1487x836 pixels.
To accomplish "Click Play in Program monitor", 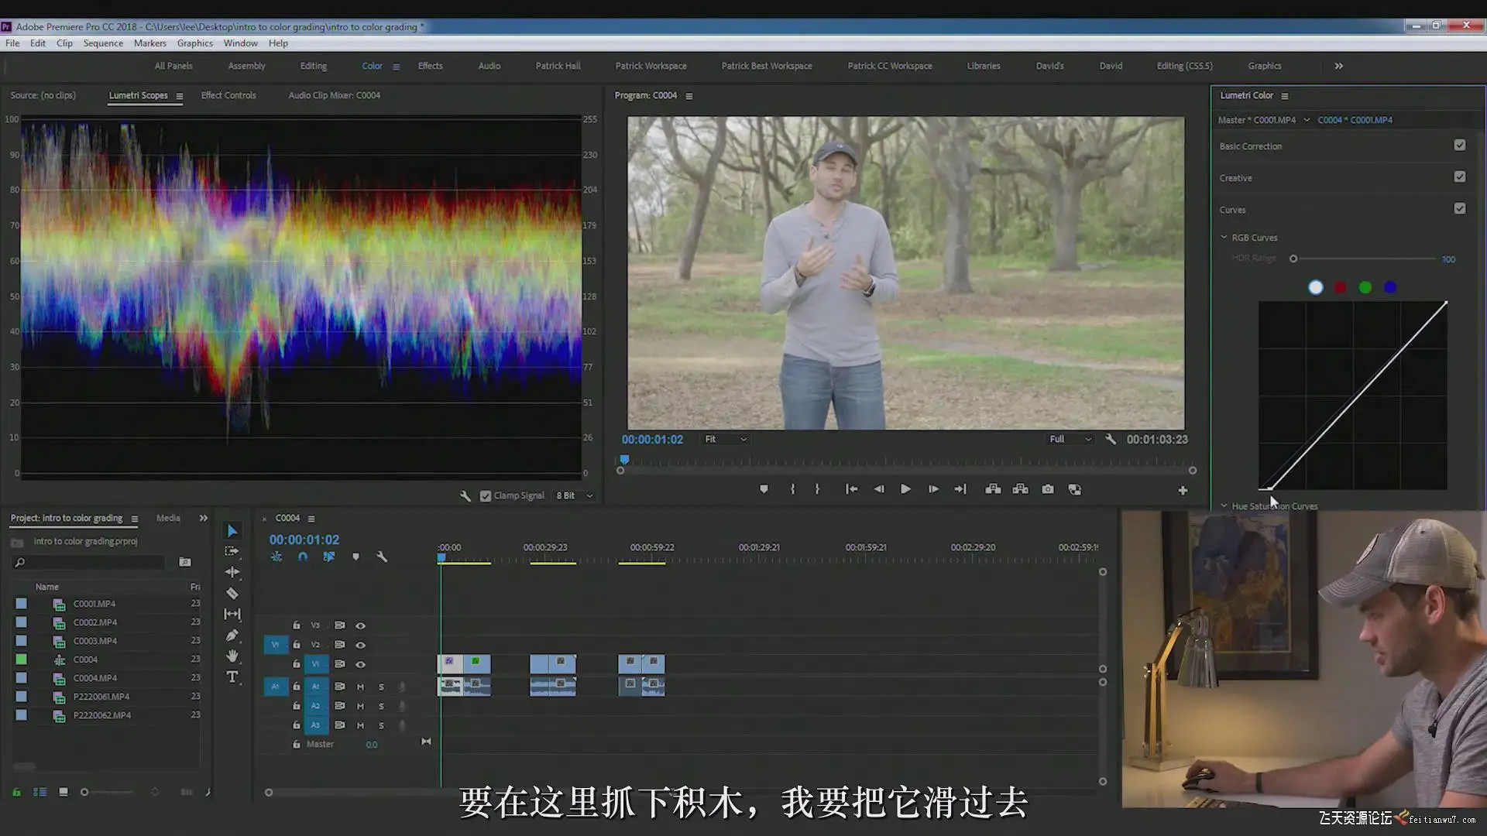I will [905, 489].
